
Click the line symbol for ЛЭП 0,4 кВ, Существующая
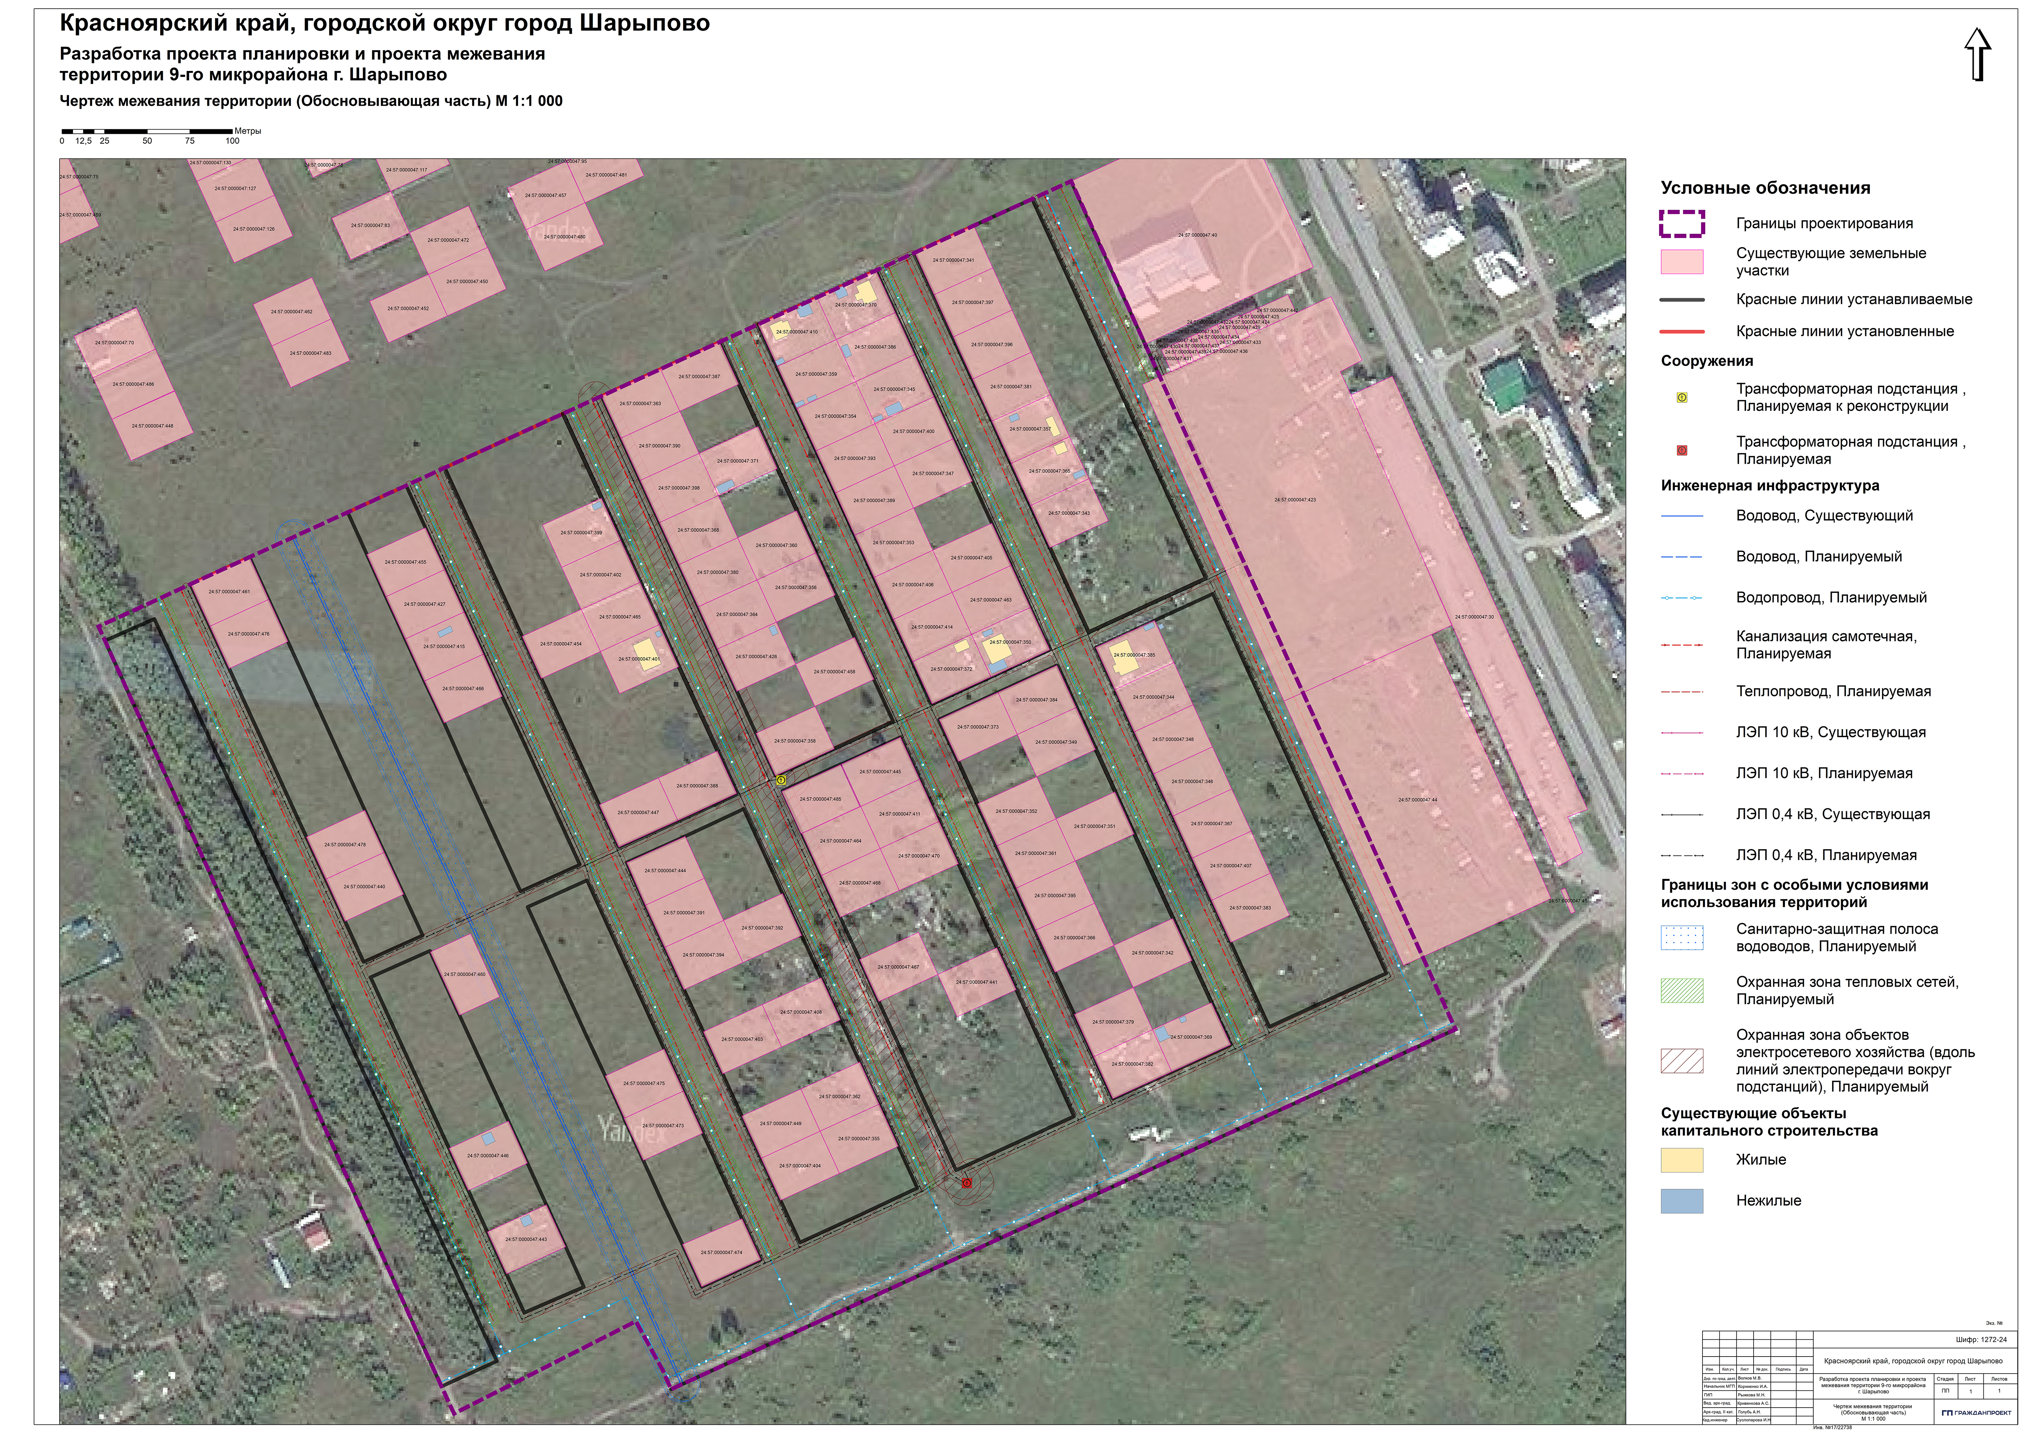coord(1682,815)
